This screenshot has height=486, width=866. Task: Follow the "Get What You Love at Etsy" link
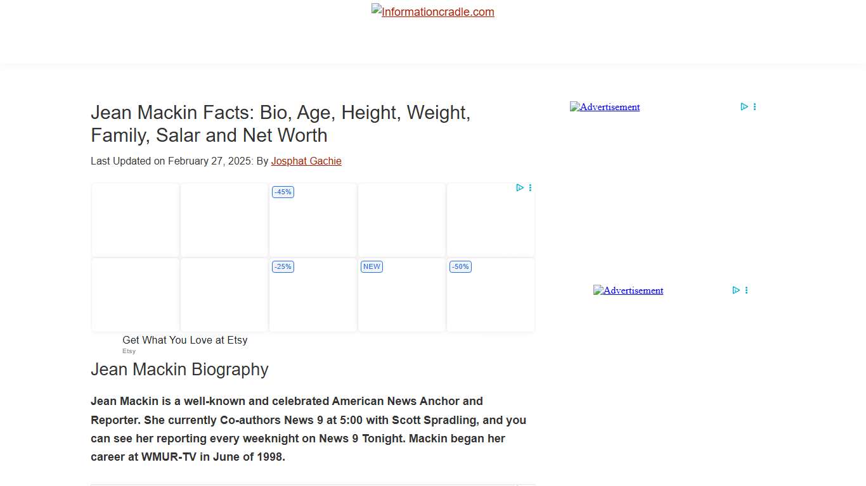coord(185,340)
